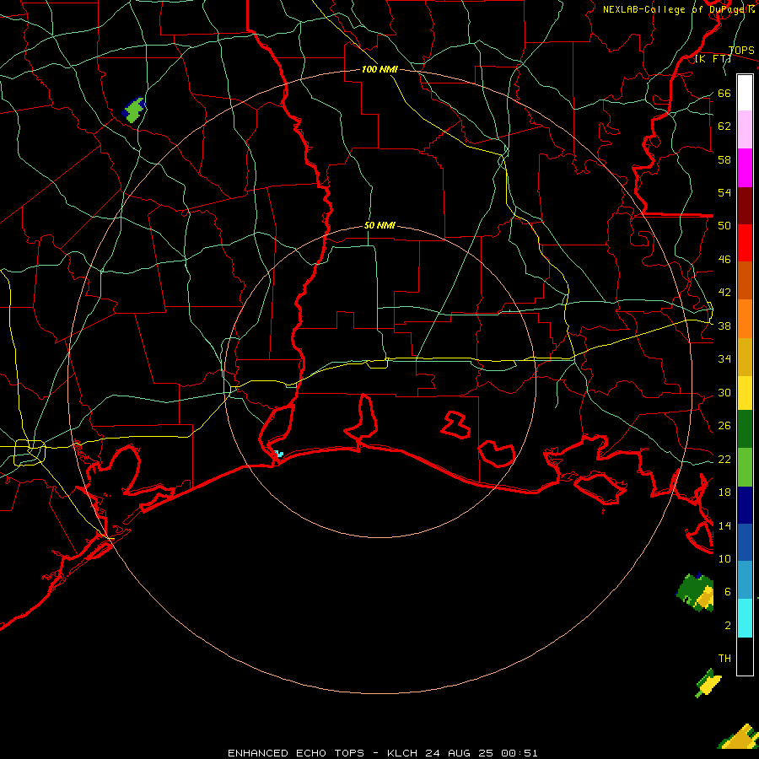This screenshot has height=759, width=759.
Task: Click the gold echo in bottom-right corner
Action: point(739,737)
